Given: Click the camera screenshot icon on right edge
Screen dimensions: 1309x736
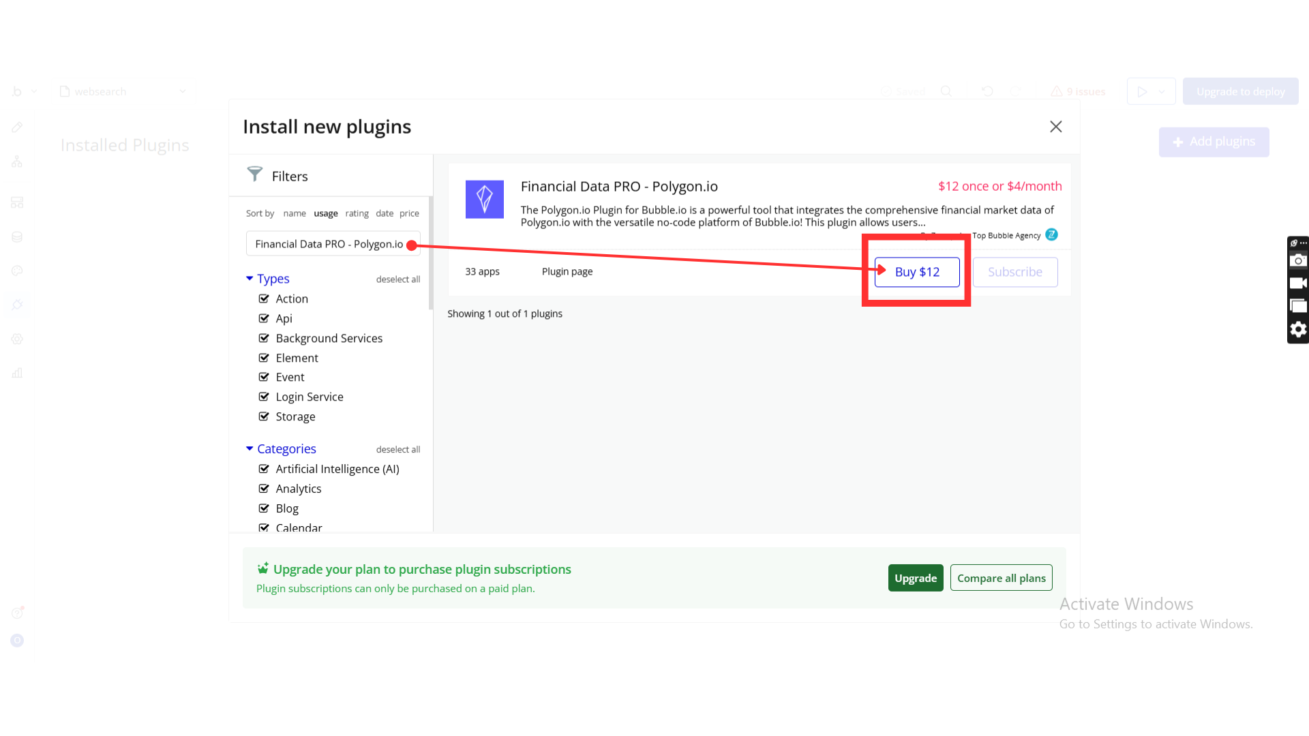Looking at the screenshot, I should click(x=1297, y=260).
